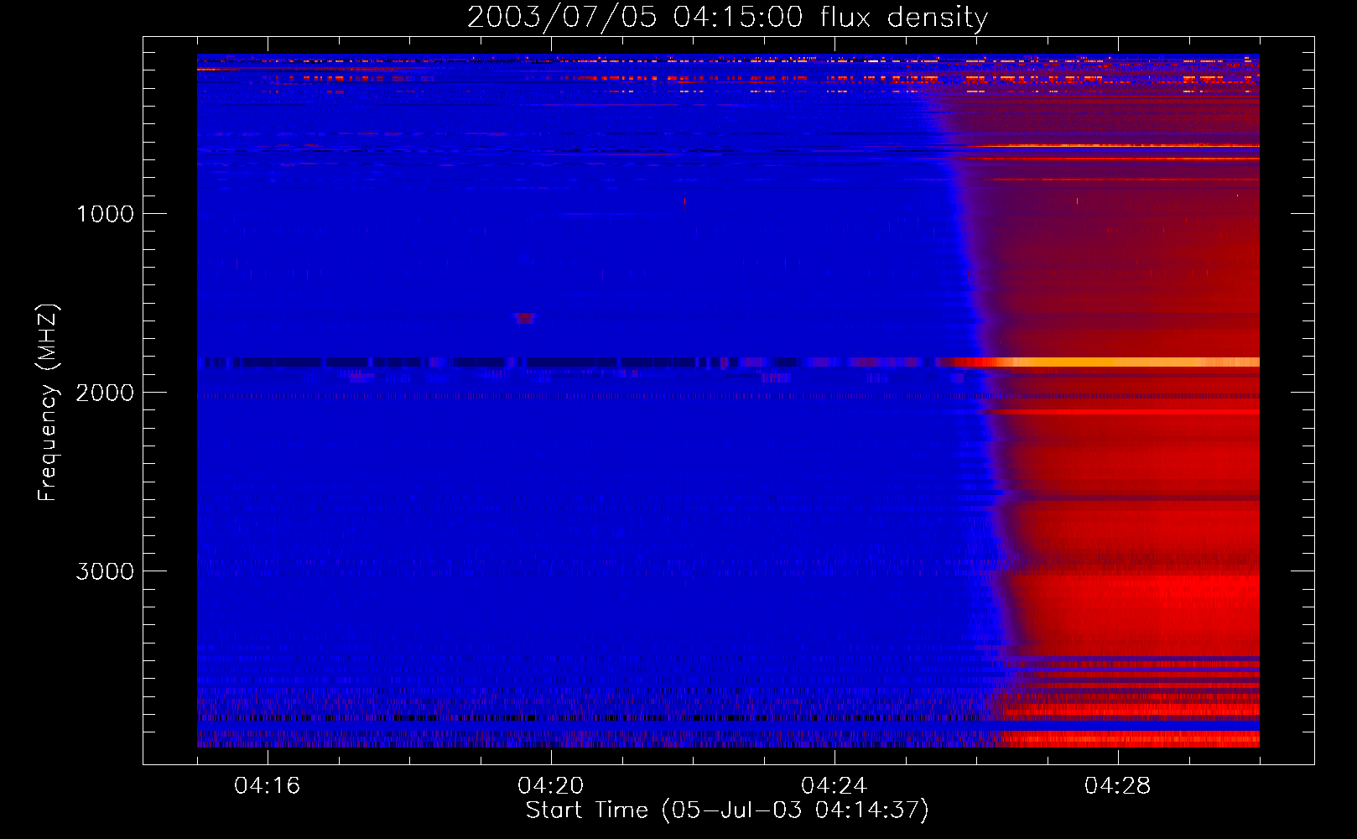Click the 3000 frequency tick label

tap(105, 571)
